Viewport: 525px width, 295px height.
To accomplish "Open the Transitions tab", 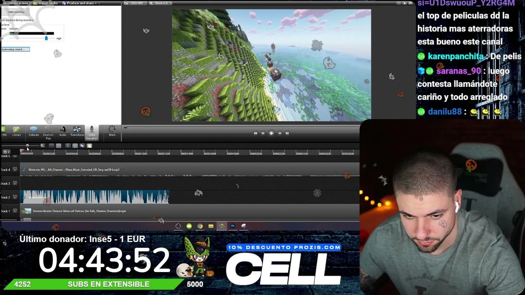I will pyautogui.click(x=77, y=131).
